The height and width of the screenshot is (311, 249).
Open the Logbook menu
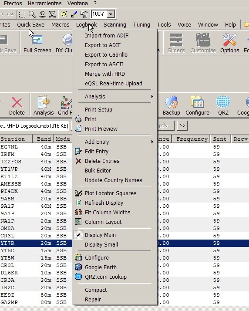pyautogui.click(x=87, y=24)
